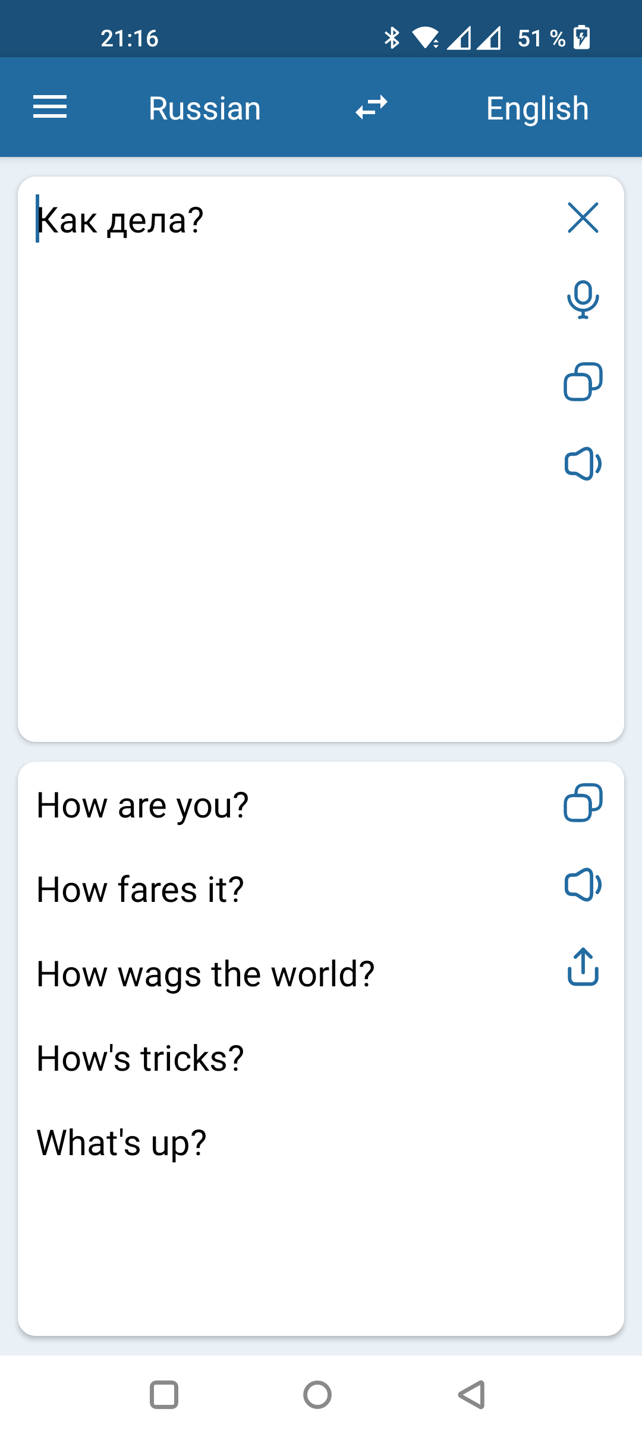Listen to the English translation
The width and height of the screenshot is (642, 1434).
click(x=583, y=885)
